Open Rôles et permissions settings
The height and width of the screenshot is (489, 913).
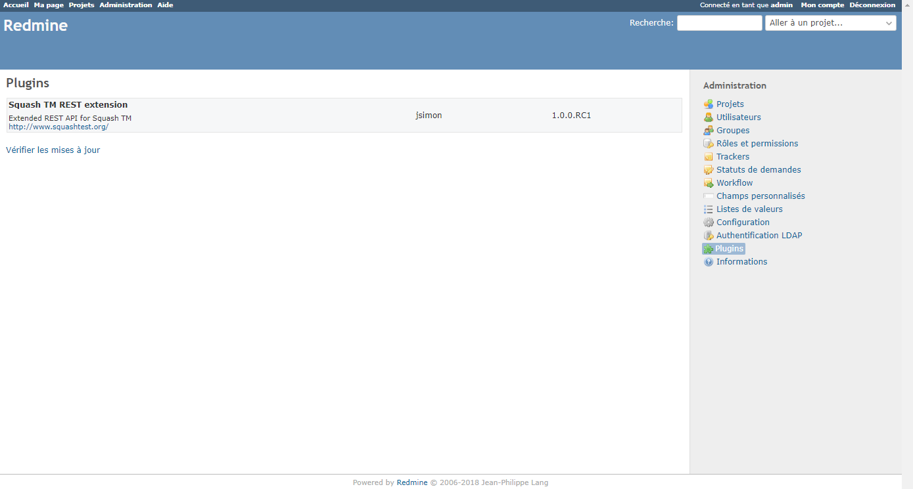point(757,143)
